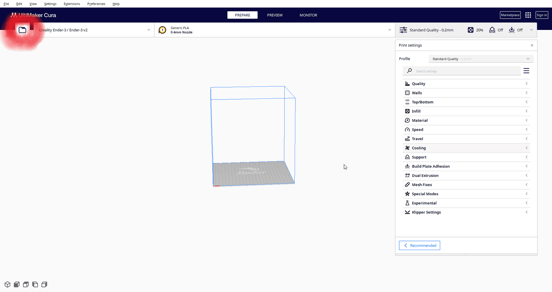This screenshot has width=552, height=292.
Task: Select the 3D view cube icon
Action: [7, 284]
